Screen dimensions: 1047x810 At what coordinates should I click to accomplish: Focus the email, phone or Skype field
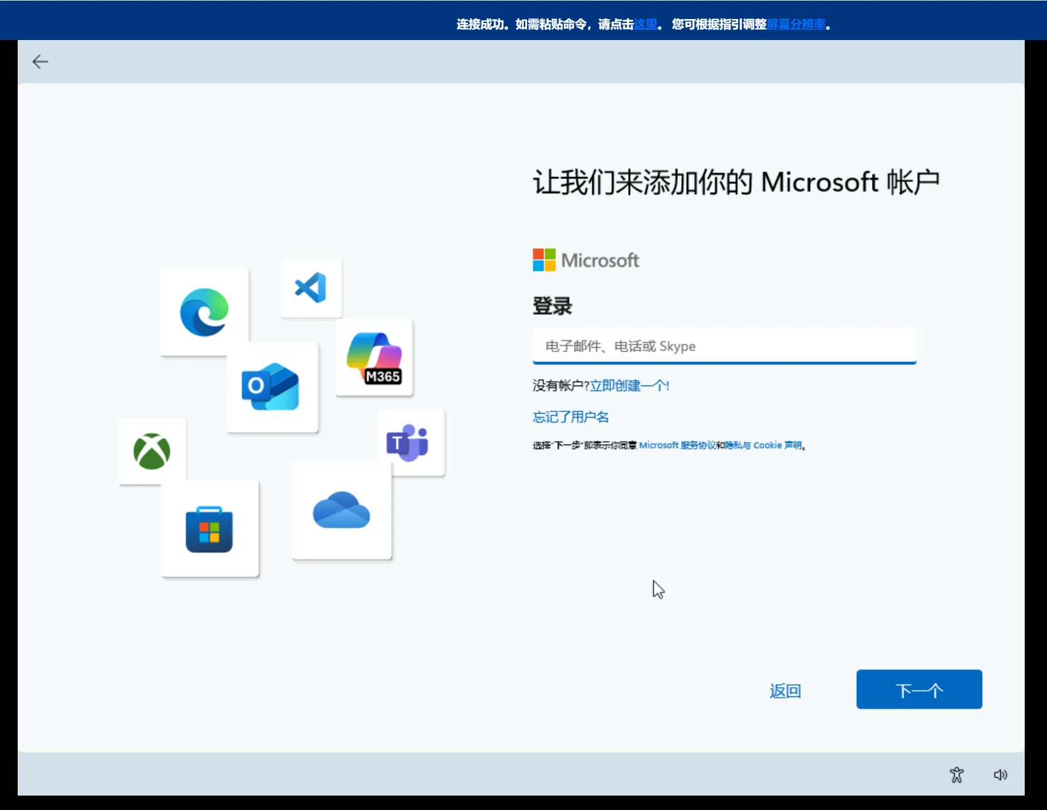click(x=724, y=346)
